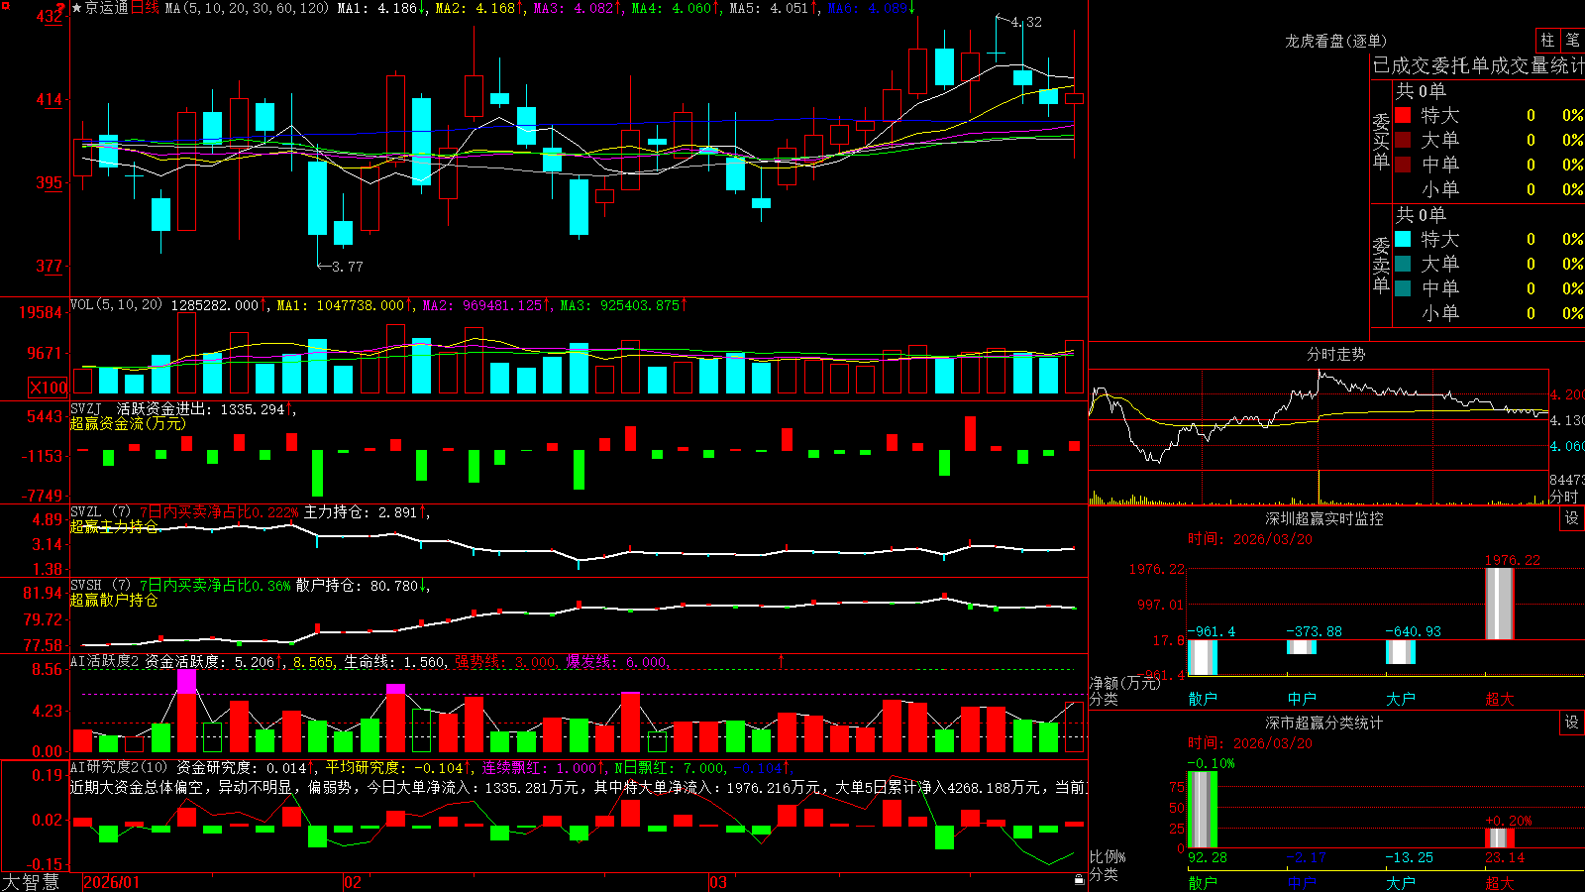Click the star icon before 京运通
The height and width of the screenshot is (892, 1585).
(76, 8)
